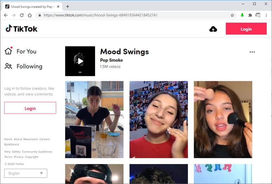
Task: Click the Copyright footer link
Action: coord(32,157)
